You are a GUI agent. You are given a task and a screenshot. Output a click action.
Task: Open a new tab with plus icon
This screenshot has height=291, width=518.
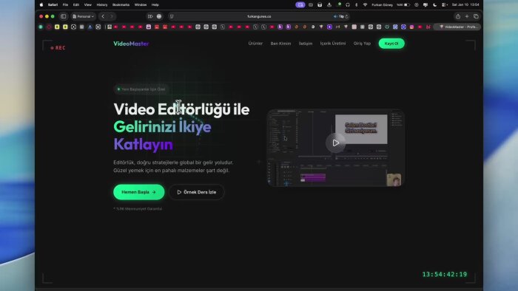pyautogui.click(x=467, y=16)
